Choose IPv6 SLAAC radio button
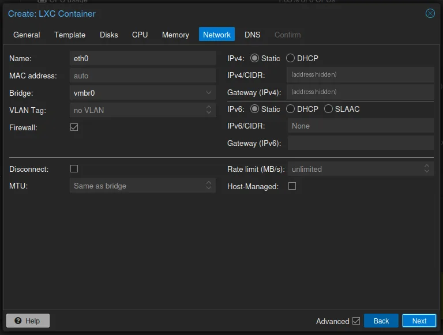Viewport: 443px width, 335px height. 328,109
